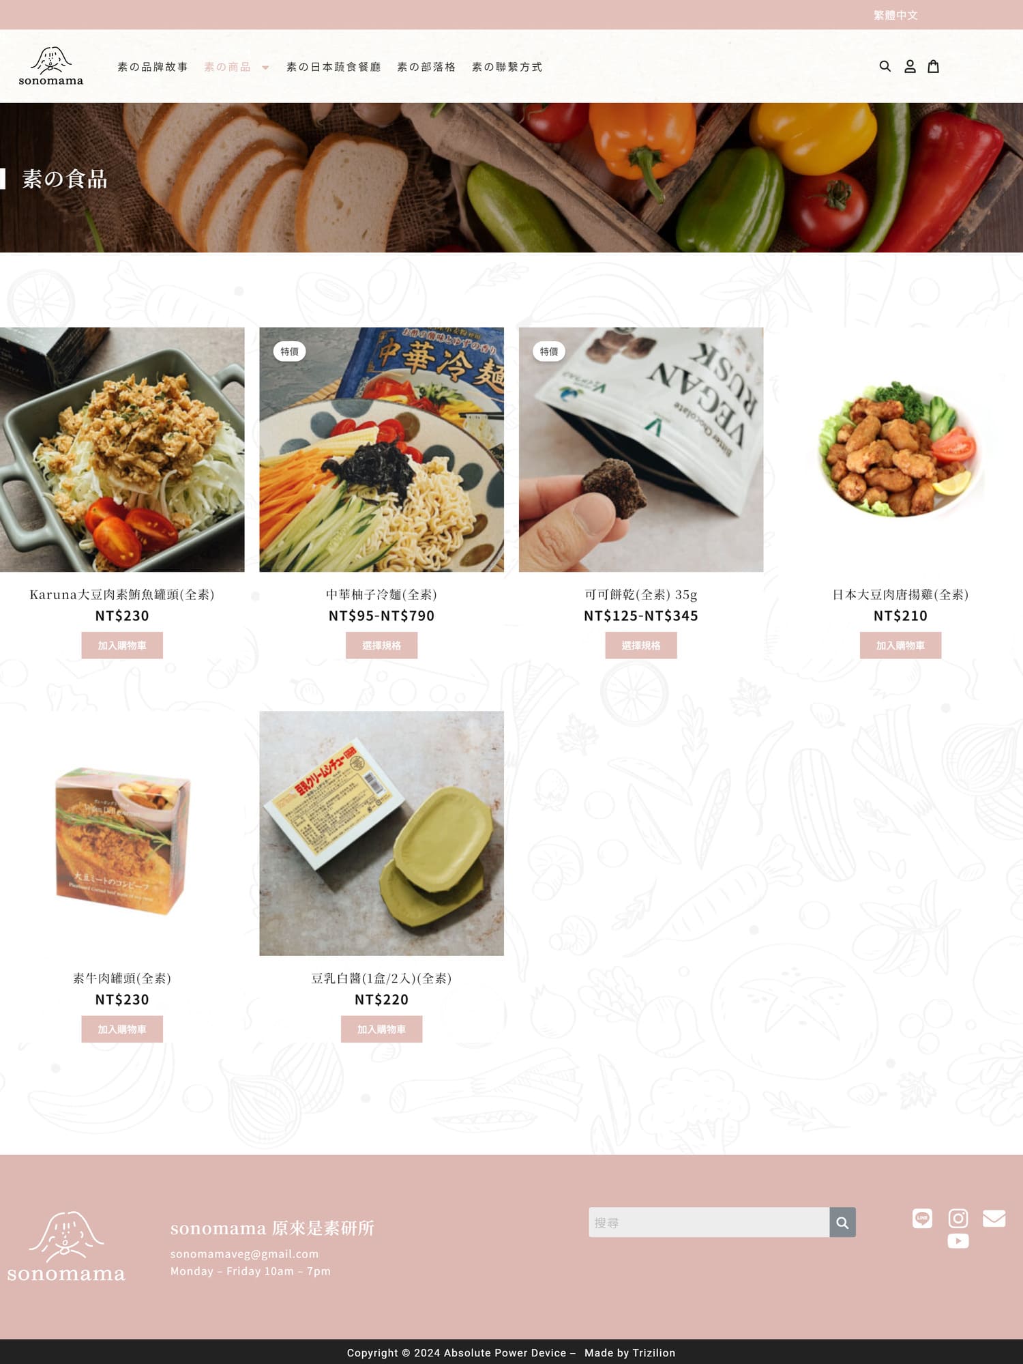Image resolution: width=1023 pixels, height=1364 pixels.
Task: Click the user account icon
Action: coord(910,66)
